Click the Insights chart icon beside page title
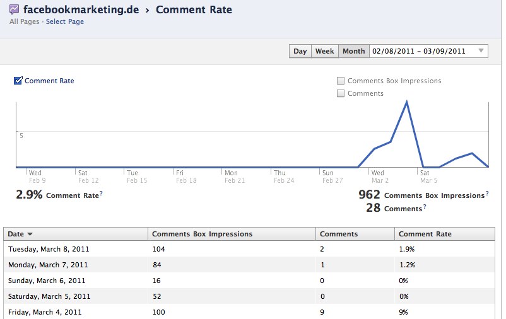Viewport: 506px width, 319px height. click(15, 9)
